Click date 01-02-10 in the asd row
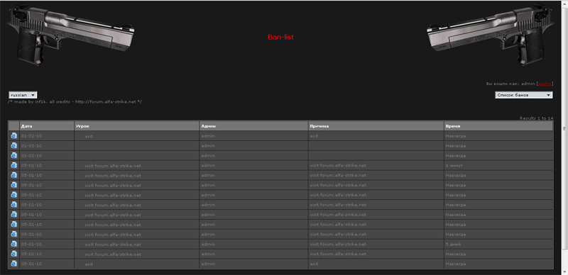 (31, 136)
